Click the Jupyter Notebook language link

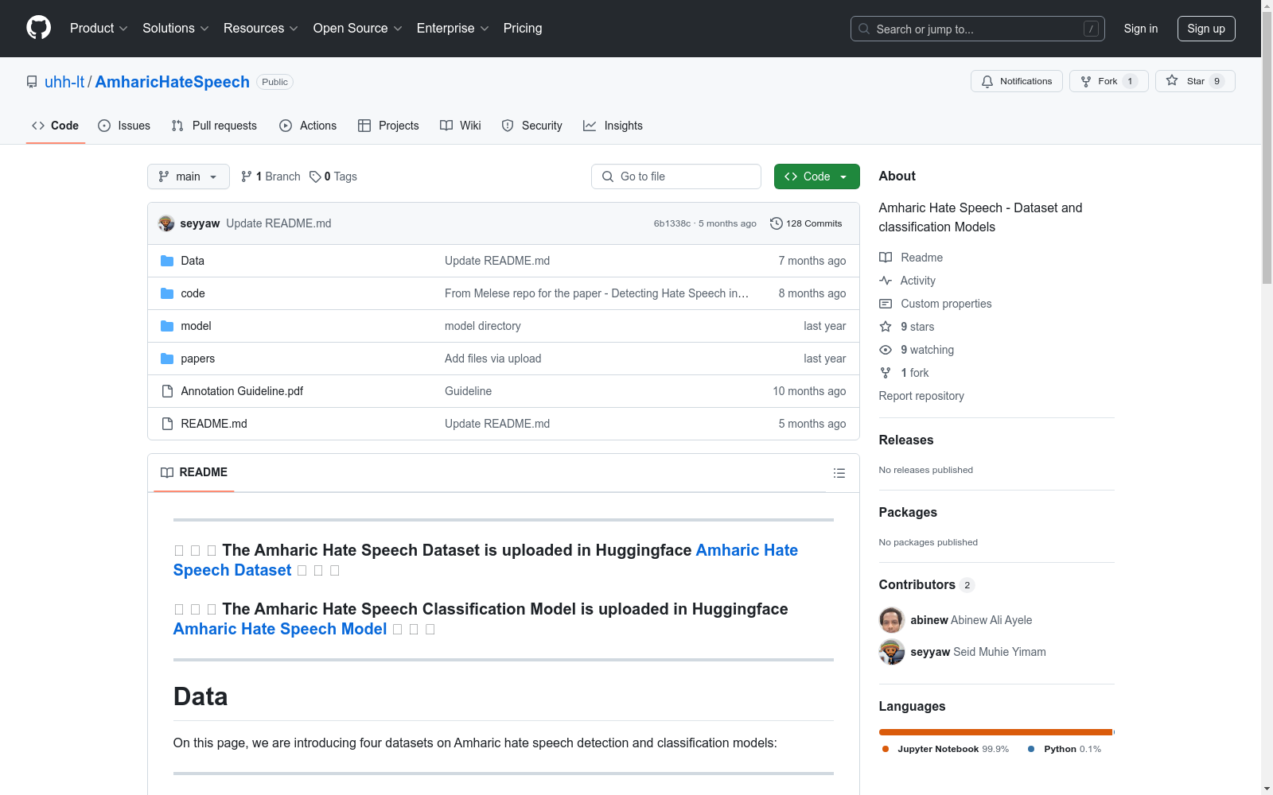pos(946,749)
